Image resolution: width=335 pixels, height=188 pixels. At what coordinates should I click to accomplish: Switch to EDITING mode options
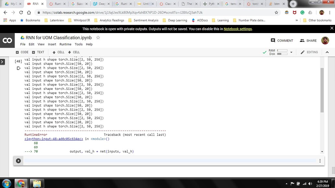click(x=309, y=52)
